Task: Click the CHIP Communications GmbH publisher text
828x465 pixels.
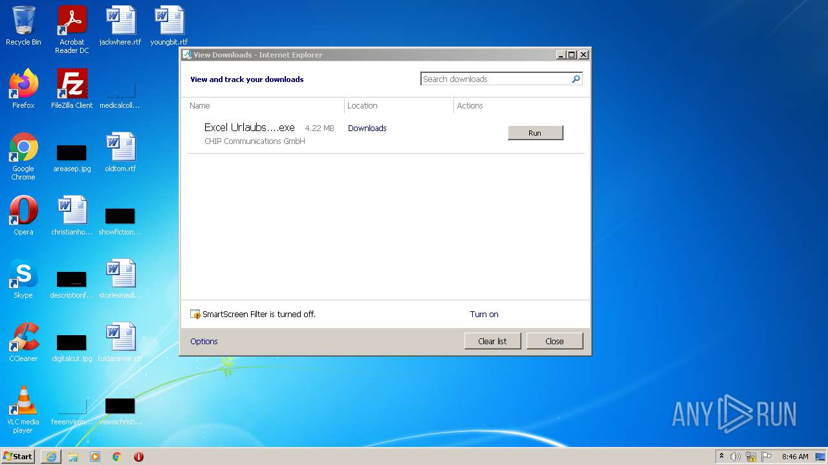Action: pyautogui.click(x=255, y=141)
